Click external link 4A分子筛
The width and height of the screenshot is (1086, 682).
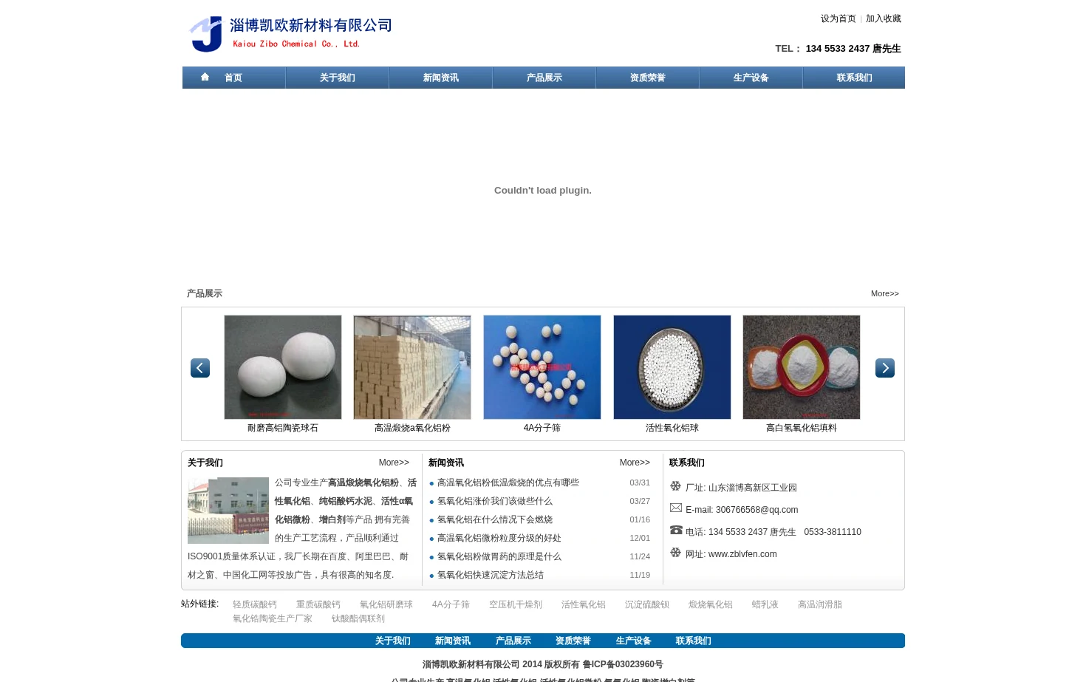[451, 604]
